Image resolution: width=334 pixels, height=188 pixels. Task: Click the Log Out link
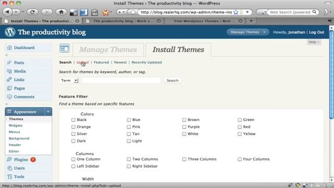click(x=316, y=32)
